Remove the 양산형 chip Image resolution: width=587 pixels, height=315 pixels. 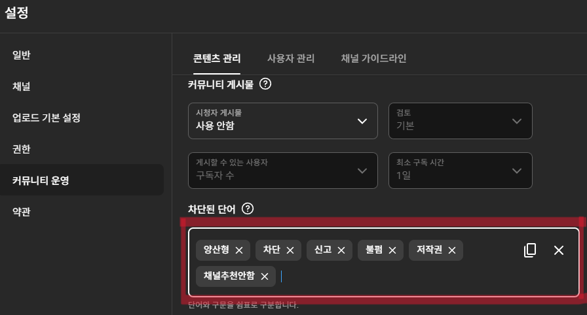(x=239, y=250)
